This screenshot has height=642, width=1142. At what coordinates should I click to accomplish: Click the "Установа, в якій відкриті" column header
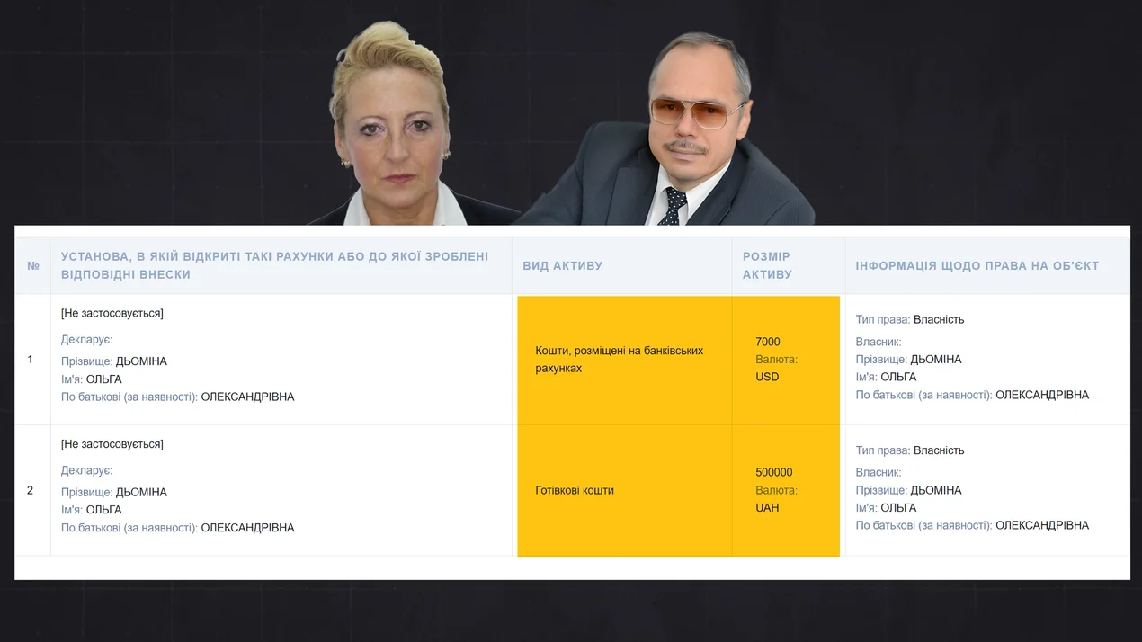pyautogui.click(x=274, y=265)
